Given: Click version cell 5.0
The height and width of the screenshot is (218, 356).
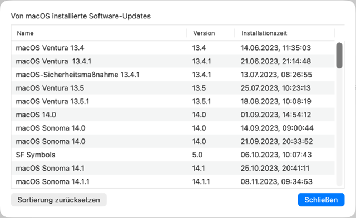Looking at the screenshot, I should (197, 155).
